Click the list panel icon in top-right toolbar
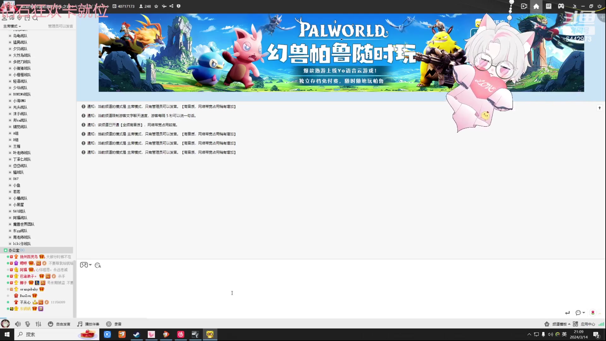Viewport: 606px width, 341px height. (549, 6)
